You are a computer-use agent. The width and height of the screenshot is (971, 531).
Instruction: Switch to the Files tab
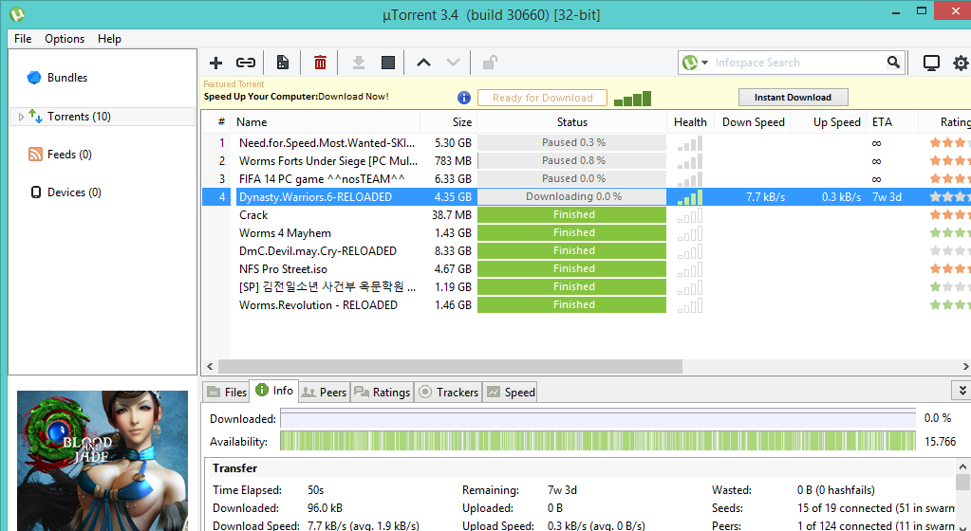227,392
